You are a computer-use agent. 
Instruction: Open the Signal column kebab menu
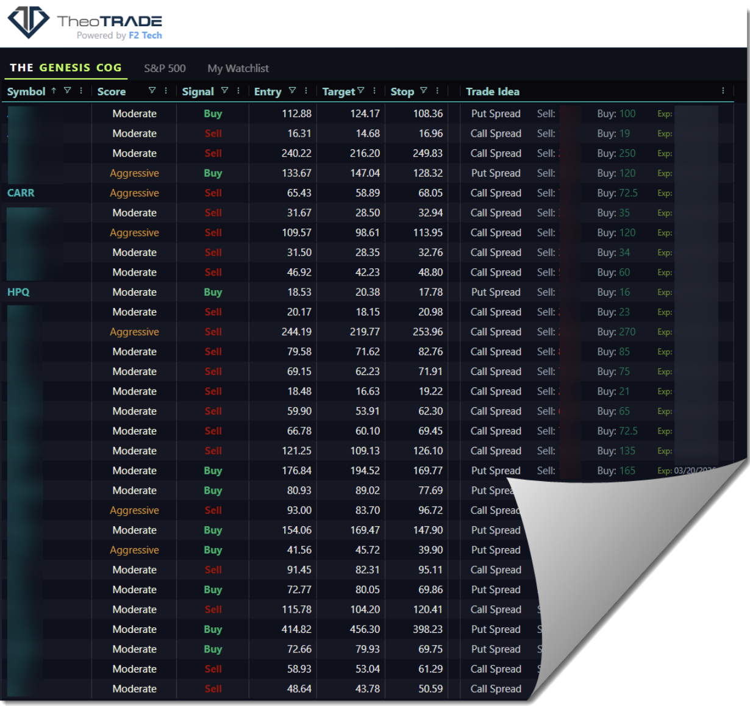click(238, 90)
